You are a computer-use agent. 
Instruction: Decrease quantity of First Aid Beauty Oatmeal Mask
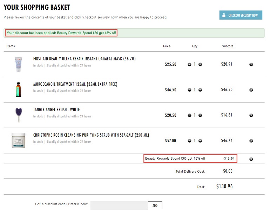coord(189,65)
